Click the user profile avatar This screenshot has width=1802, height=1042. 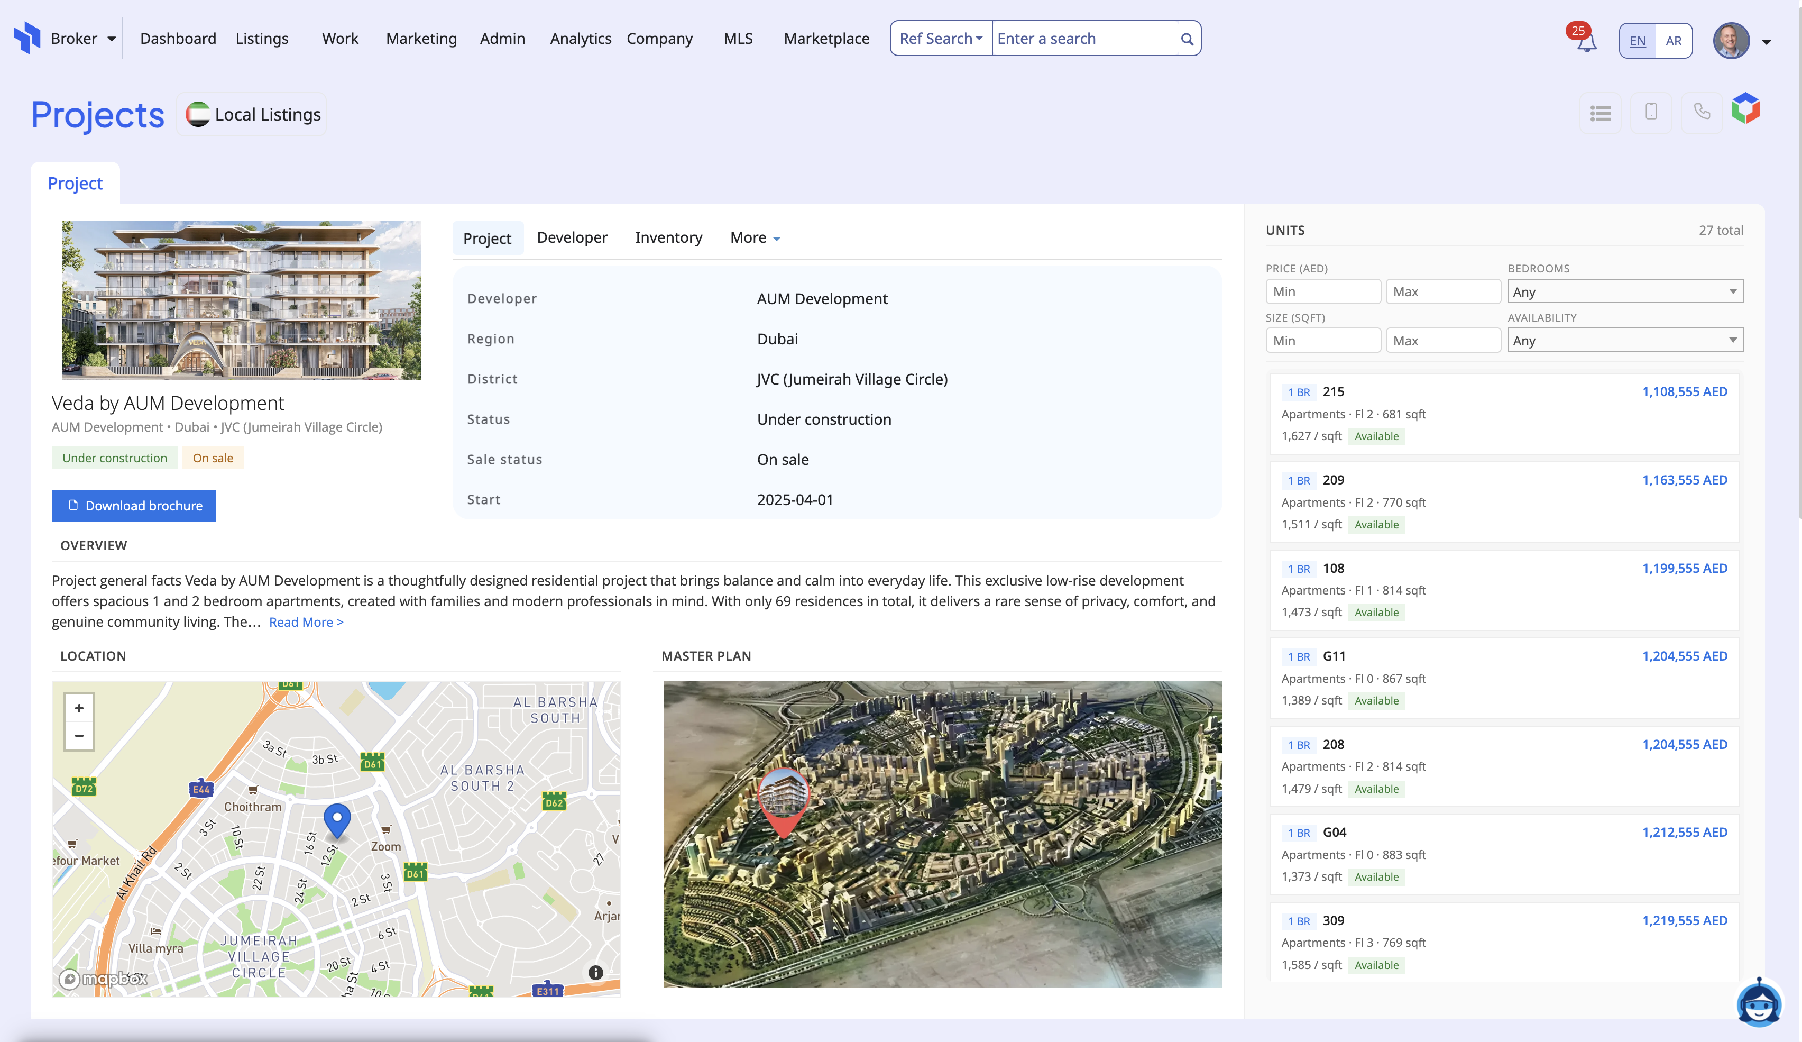[x=1731, y=40]
